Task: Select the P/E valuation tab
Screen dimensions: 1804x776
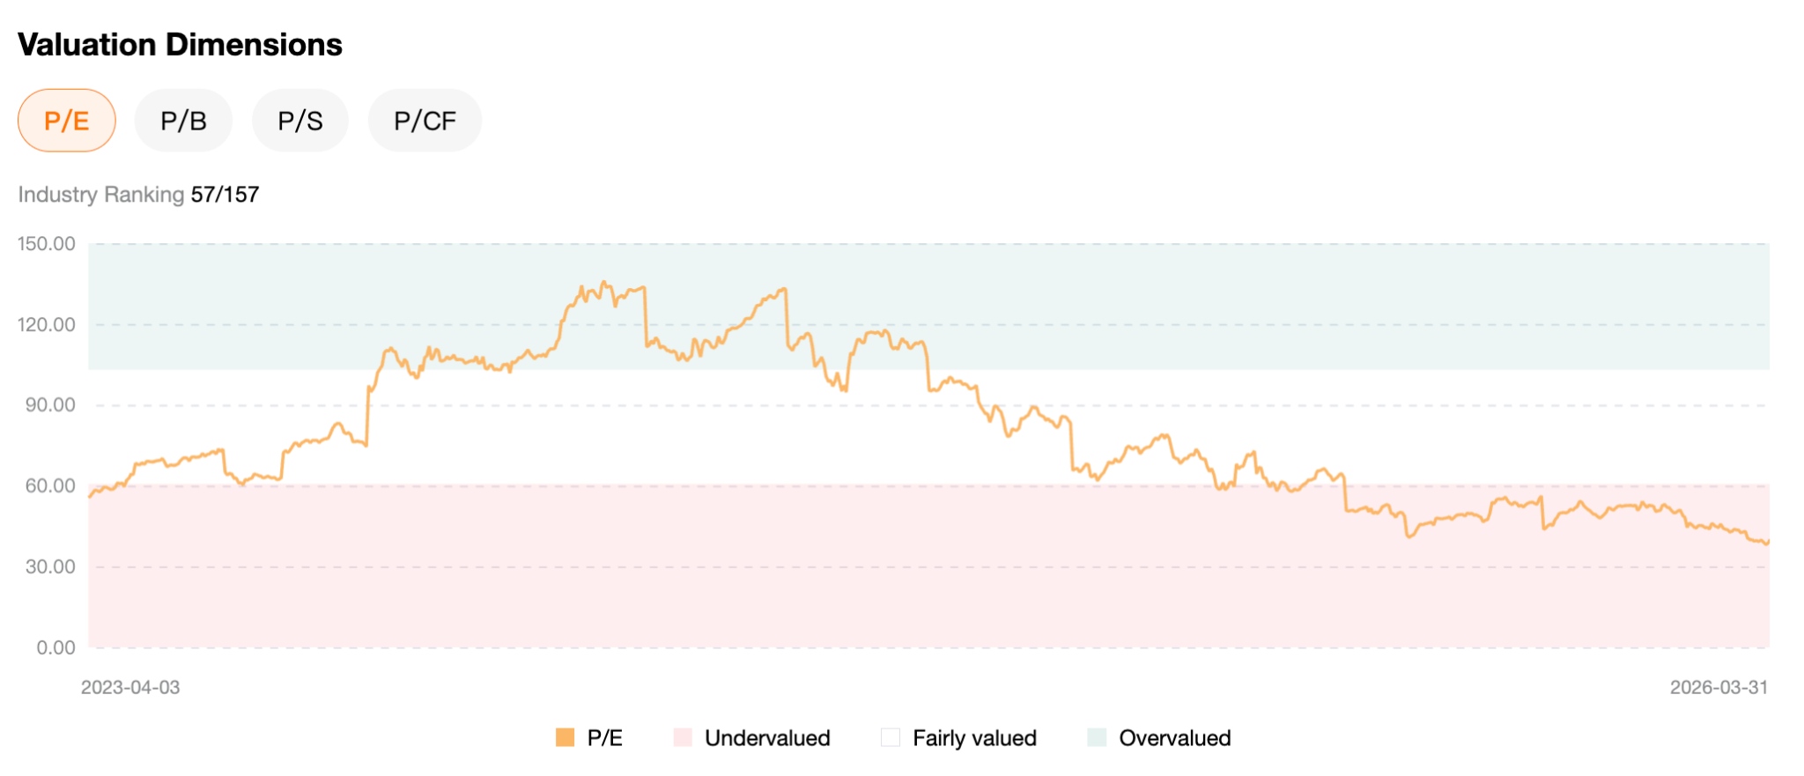Action: click(66, 120)
